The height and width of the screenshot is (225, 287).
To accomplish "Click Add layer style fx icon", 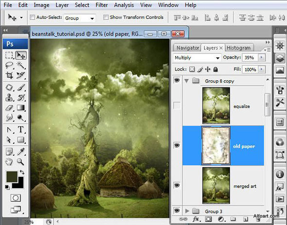I will tap(196, 219).
